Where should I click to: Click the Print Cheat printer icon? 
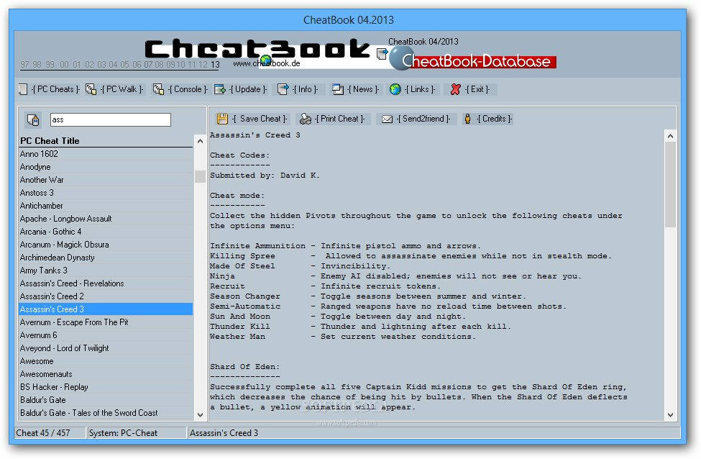coord(306,119)
